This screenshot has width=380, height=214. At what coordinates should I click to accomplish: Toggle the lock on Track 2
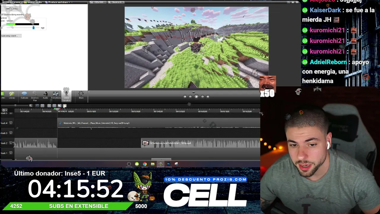point(11,143)
